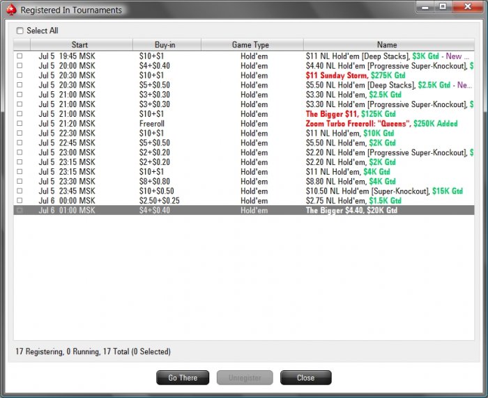Image resolution: width=488 pixels, height=398 pixels.
Task: Click the Jul 5 23:30 MSK start time
Action: click(67, 181)
